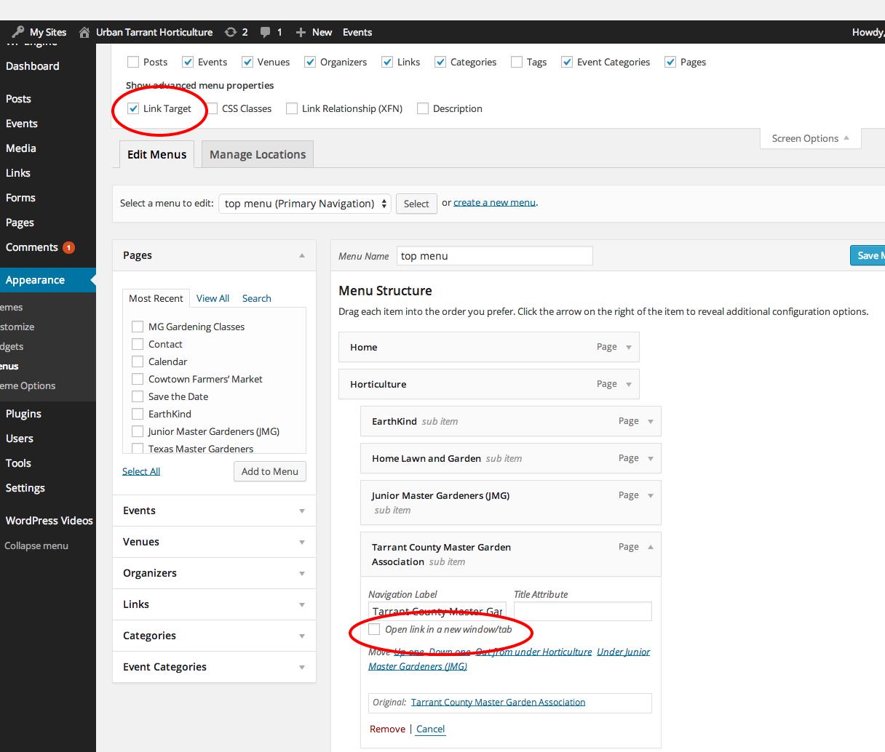
Task: Collapse the Pages panel with its arrow
Action: 302,255
